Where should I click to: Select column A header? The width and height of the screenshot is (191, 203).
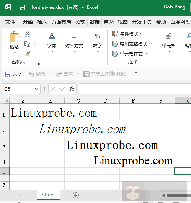(23, 101)
